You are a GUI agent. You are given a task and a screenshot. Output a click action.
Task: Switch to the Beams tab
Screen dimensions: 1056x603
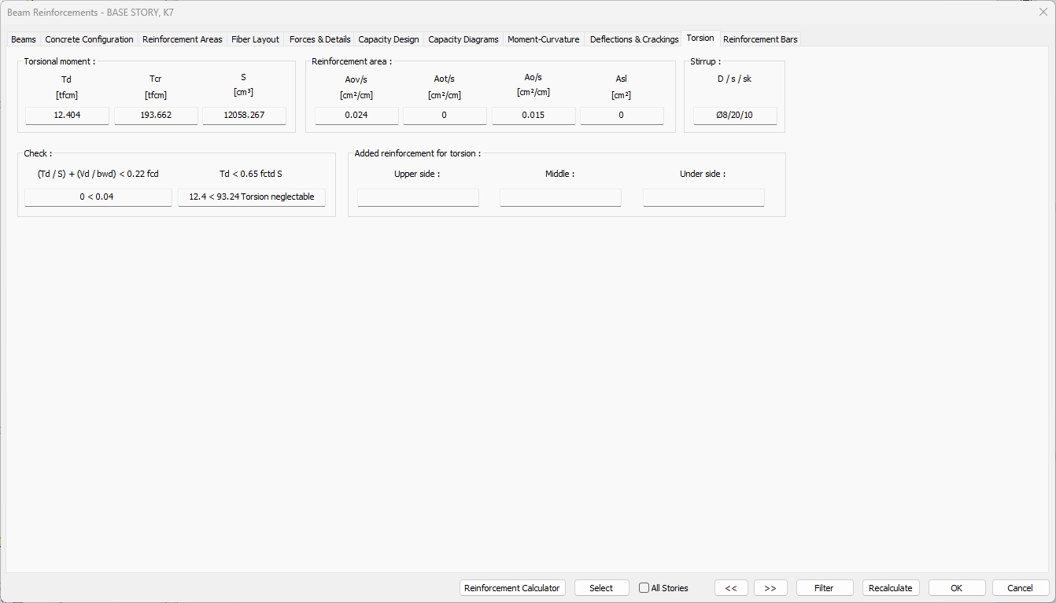coord(24,39)
